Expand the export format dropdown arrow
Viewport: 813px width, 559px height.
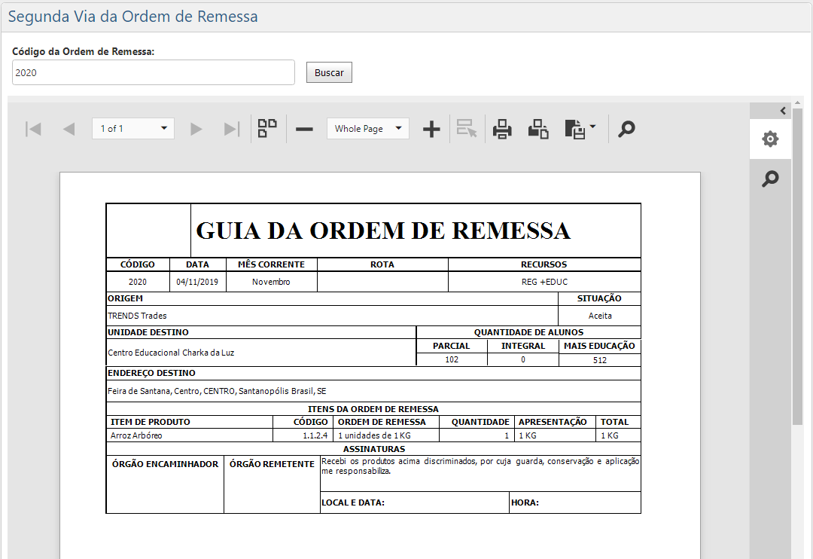pyautogui.click(x=591, y=128)
